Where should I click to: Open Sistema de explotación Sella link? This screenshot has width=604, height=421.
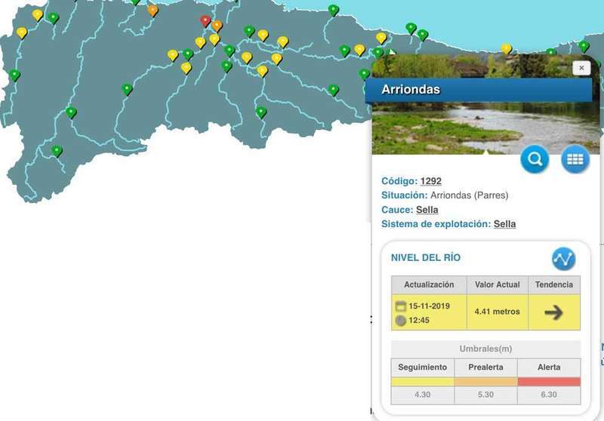[504, 224]
